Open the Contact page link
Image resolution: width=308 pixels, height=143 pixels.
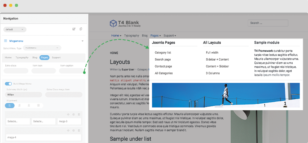[x=163, y=66]
